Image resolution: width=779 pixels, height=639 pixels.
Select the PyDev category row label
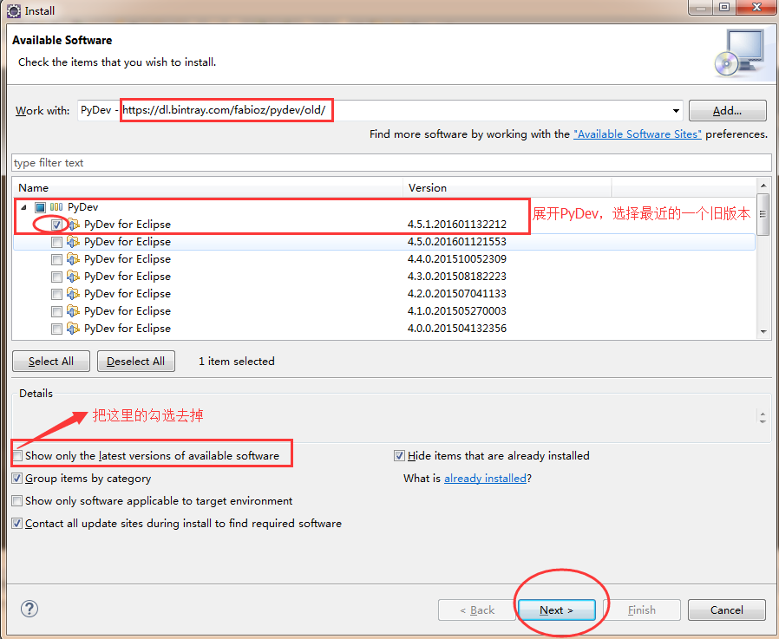coord(83,207)
